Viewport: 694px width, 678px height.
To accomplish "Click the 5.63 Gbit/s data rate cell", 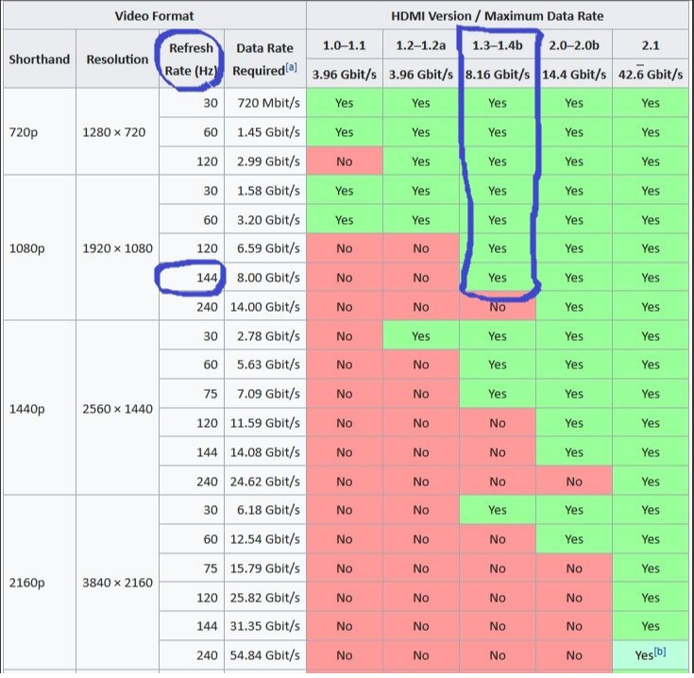I will pyautogui.click(x=265, y=364).
